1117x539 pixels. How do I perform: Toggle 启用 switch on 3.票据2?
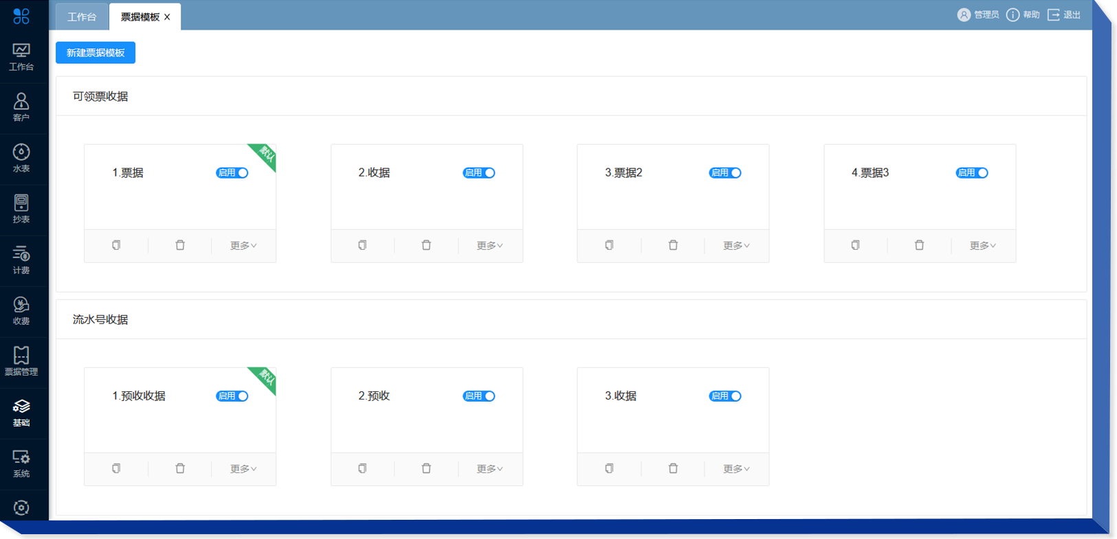point(725,173)
